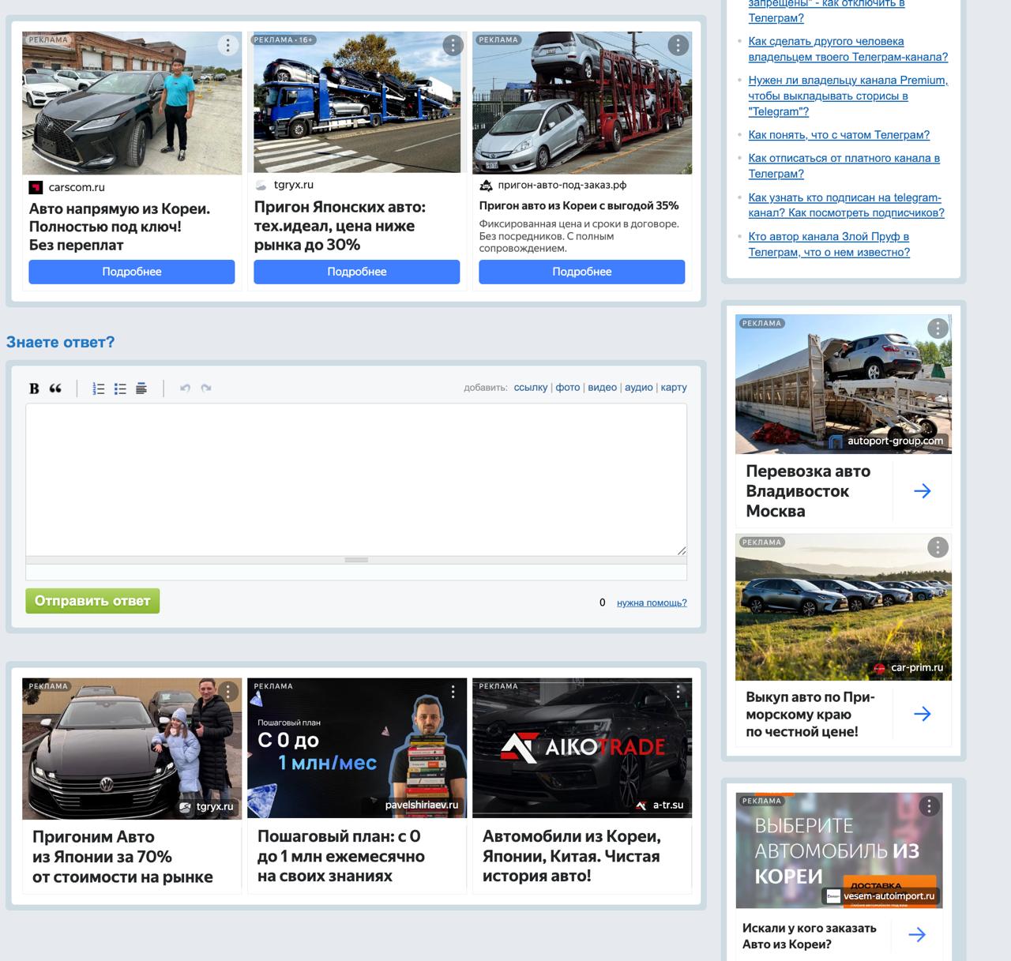Click the text alignment icon
This screenshot has height=961, width=1011.
point(141,388)
